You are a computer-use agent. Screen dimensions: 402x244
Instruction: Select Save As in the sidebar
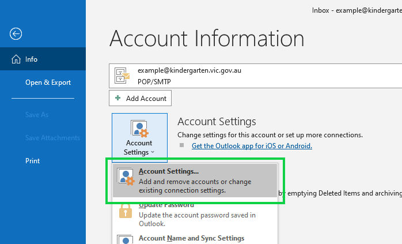point(37,115)
